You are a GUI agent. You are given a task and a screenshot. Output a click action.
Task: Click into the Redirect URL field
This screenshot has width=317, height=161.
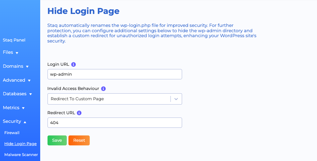tap(115, 123)
